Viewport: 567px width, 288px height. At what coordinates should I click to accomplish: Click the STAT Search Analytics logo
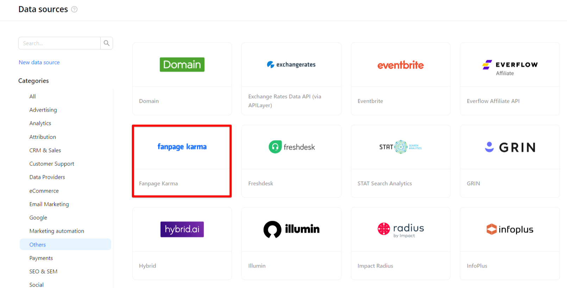pos(401,147)
